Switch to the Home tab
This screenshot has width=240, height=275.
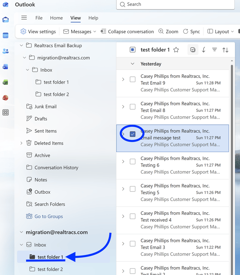56,18
